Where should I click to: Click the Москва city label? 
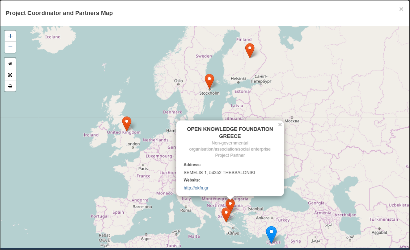coord(292,121)
